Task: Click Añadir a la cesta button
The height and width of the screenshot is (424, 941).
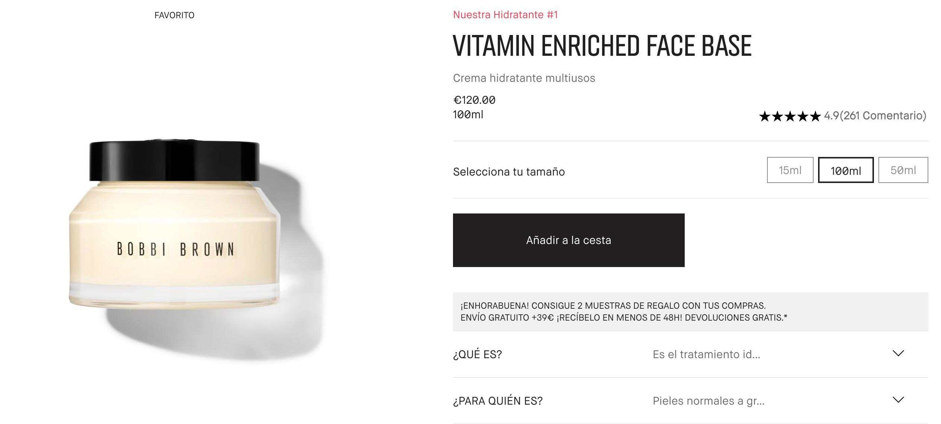Action: (568, 240)
